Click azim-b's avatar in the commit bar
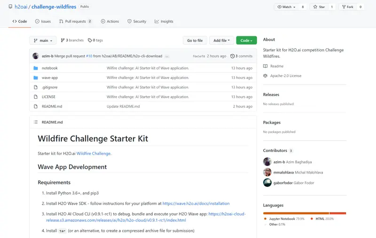 tap(36, 56)
